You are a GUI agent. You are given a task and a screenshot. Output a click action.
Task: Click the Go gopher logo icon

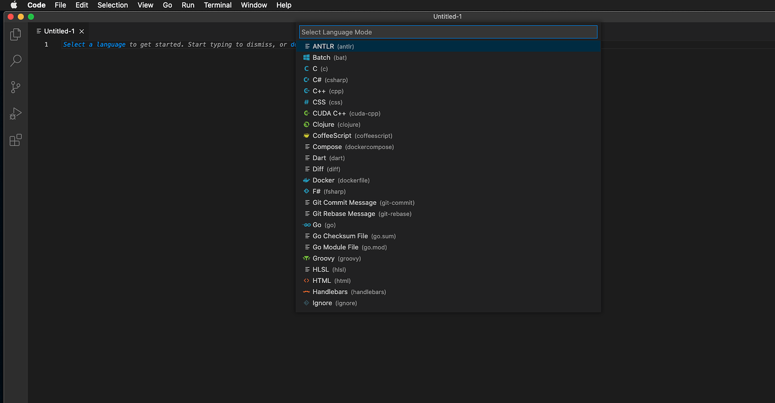pos(307,225)
